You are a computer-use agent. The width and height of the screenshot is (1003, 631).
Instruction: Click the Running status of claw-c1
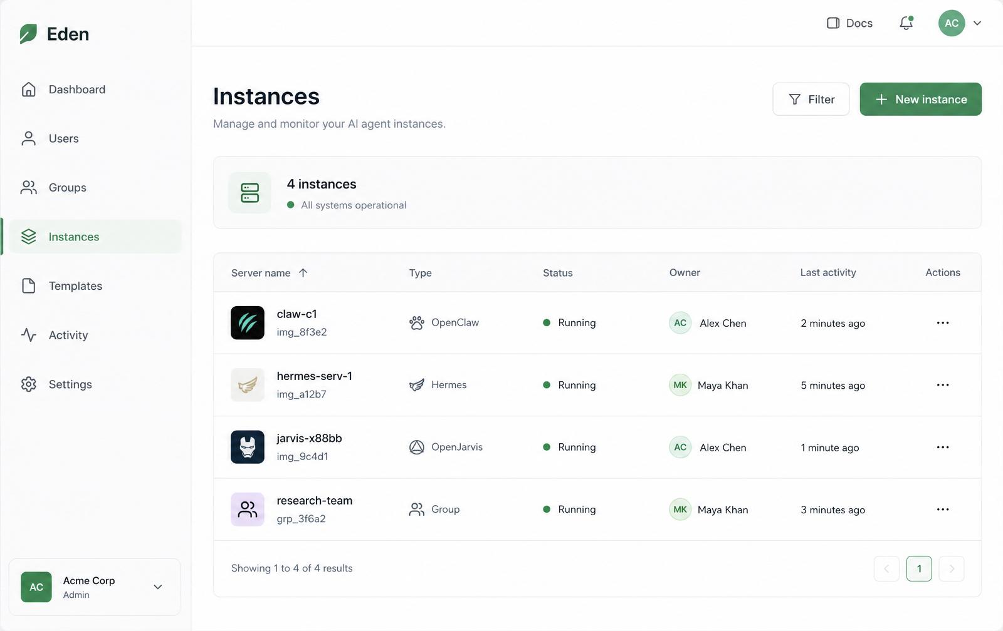click(x=569, y=323)
